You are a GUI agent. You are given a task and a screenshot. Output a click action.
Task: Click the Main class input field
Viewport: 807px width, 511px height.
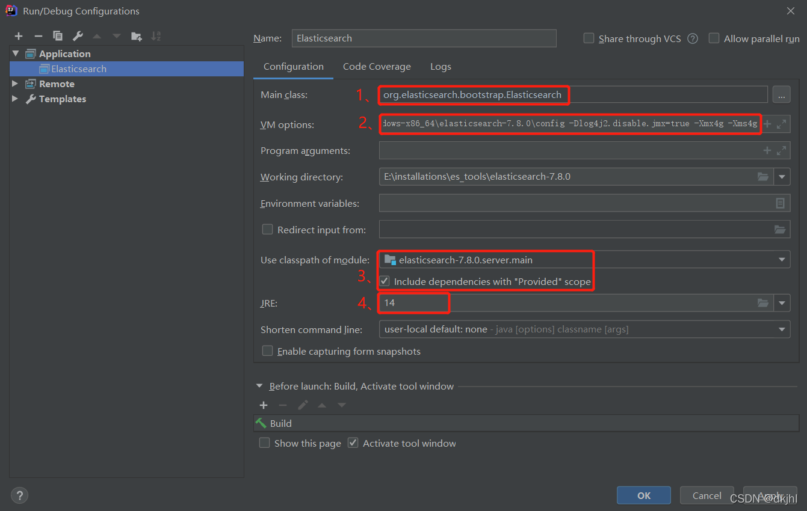point(574,94)
